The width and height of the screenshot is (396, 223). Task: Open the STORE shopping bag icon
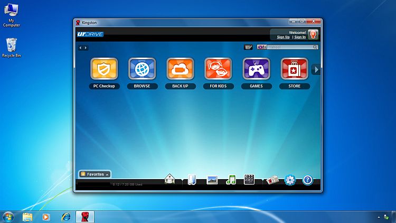[294, 69]
